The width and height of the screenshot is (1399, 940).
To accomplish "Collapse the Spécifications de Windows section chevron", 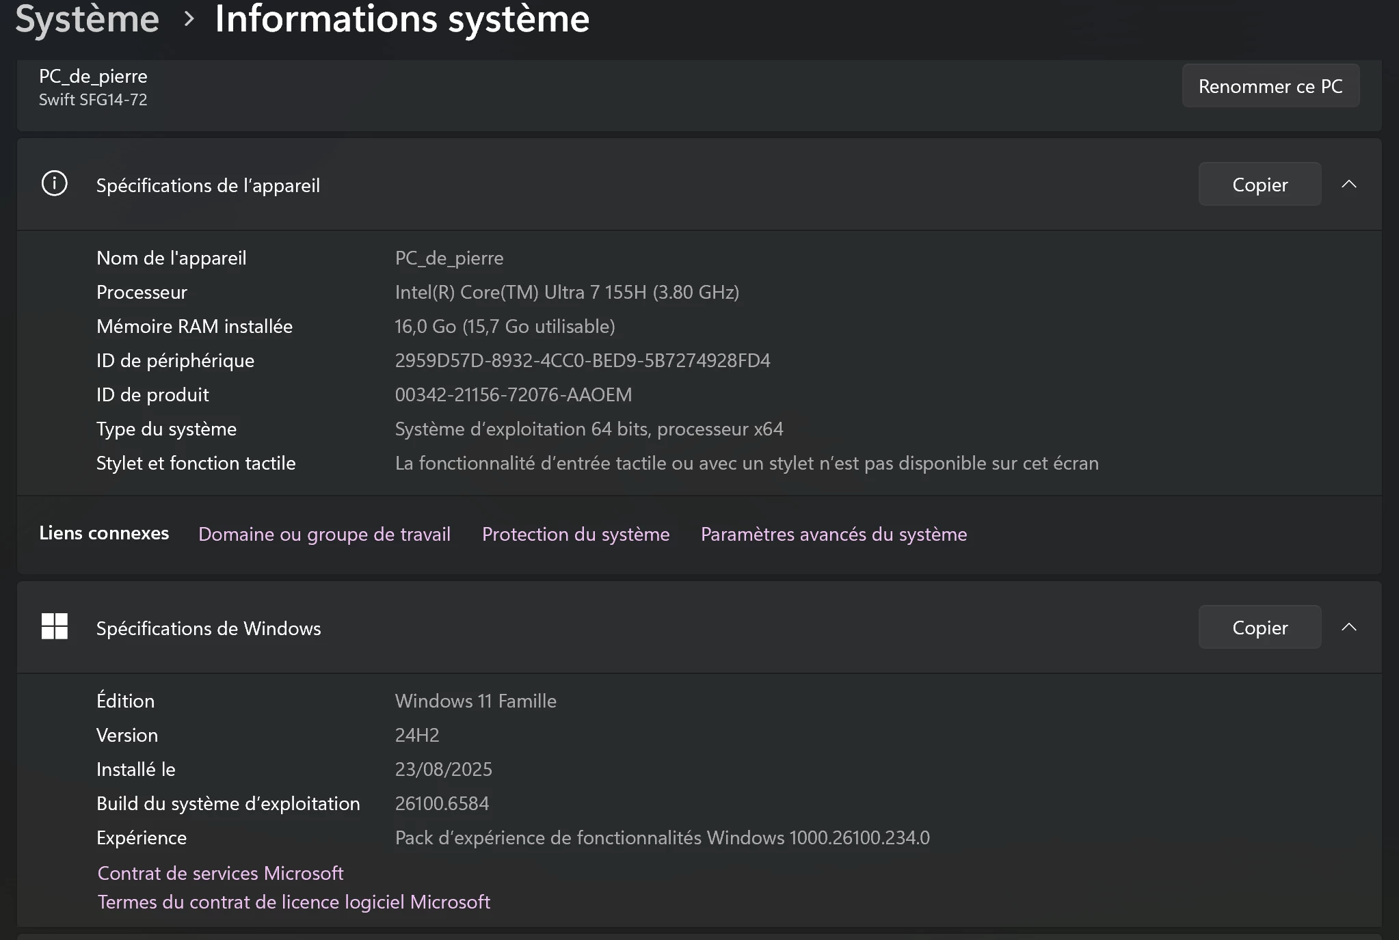I will [1348, 627].
